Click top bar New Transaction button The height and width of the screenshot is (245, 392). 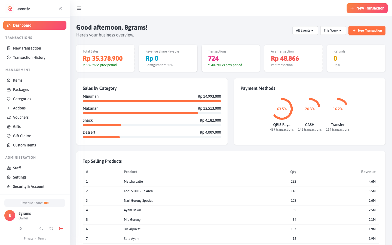[x=367, y=8]
